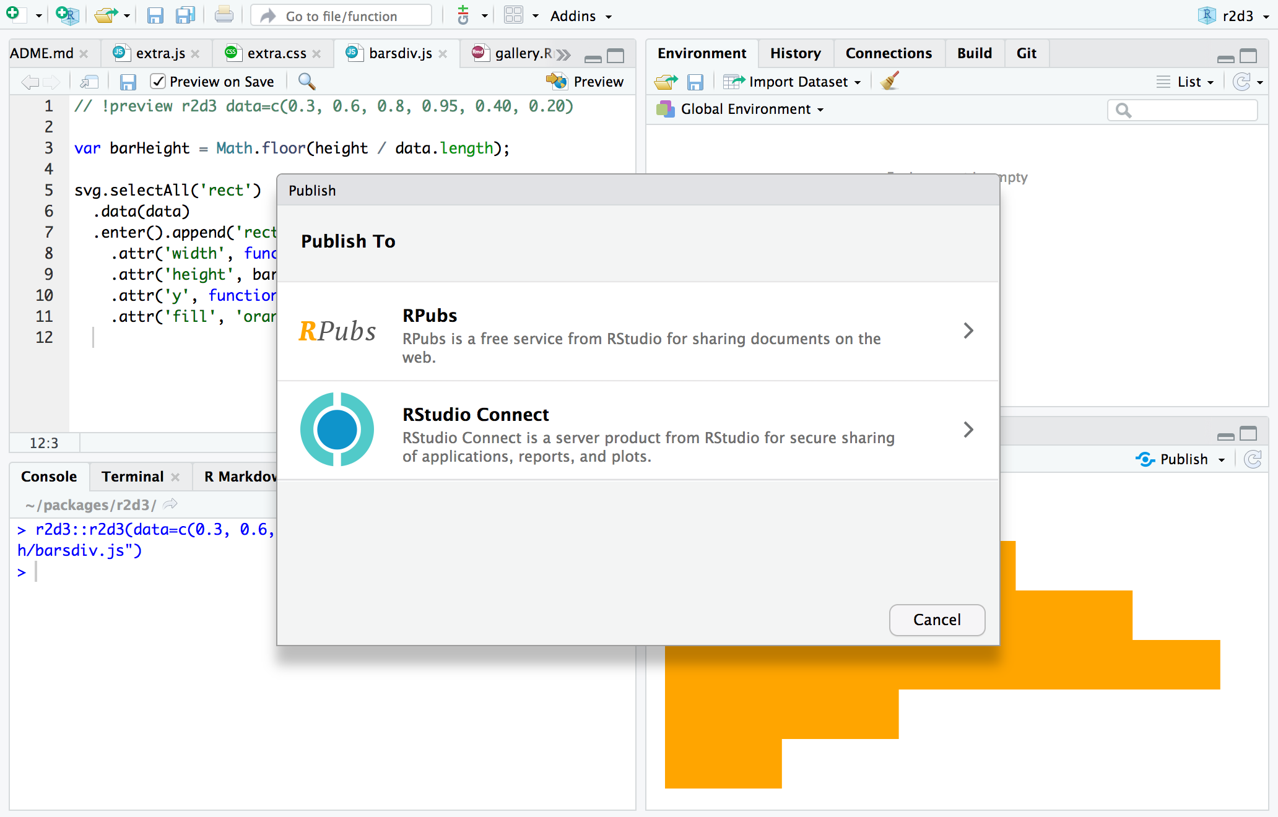Cancel the Publish dialog

coord(936,620)
